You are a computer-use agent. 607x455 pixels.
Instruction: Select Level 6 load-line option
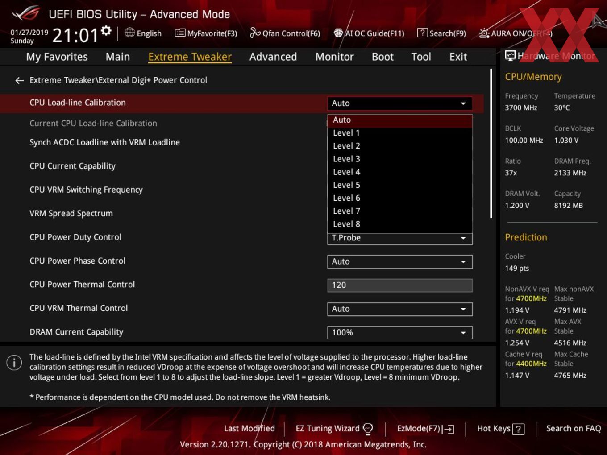400,198
